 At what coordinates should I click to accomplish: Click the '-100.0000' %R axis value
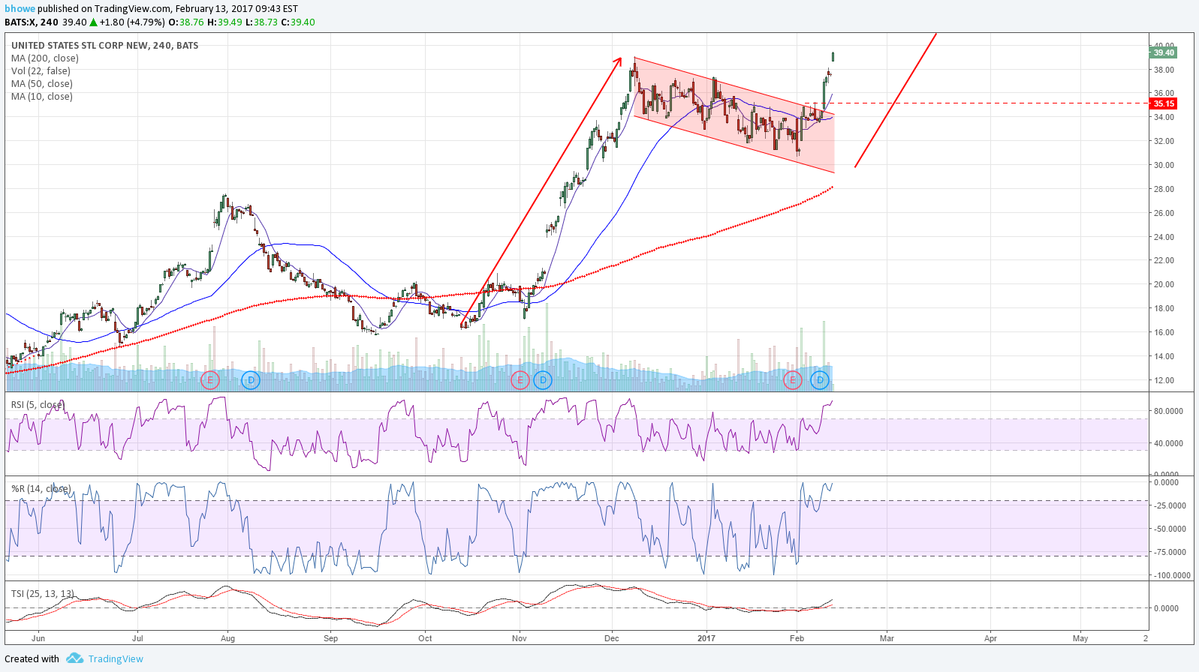[x=1172, y=575]
